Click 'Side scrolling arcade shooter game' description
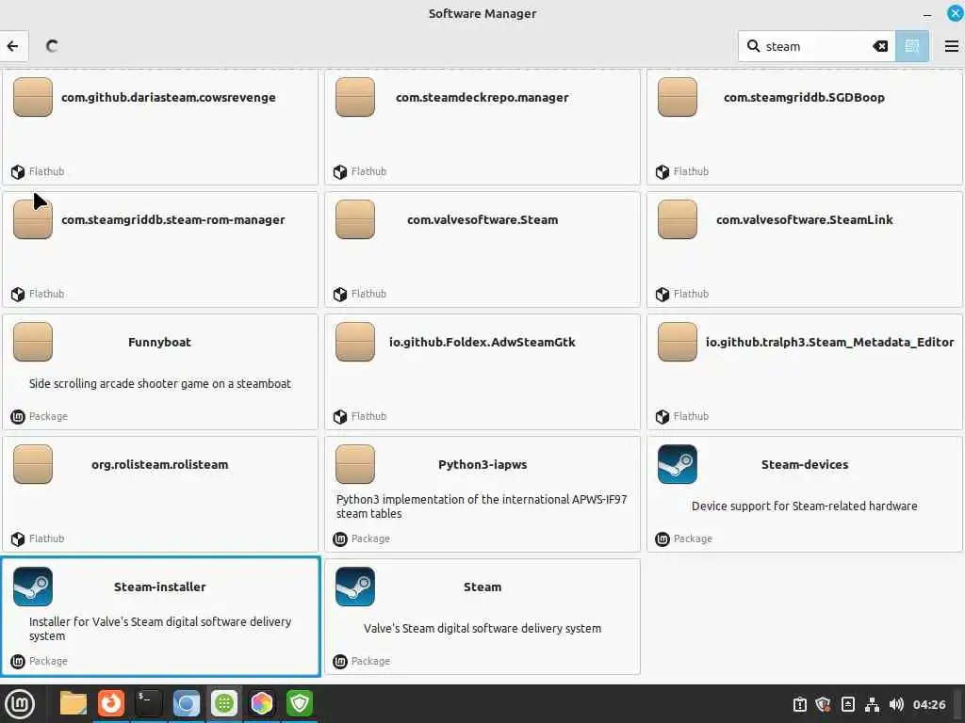965x723 pixels. [160, 384]
